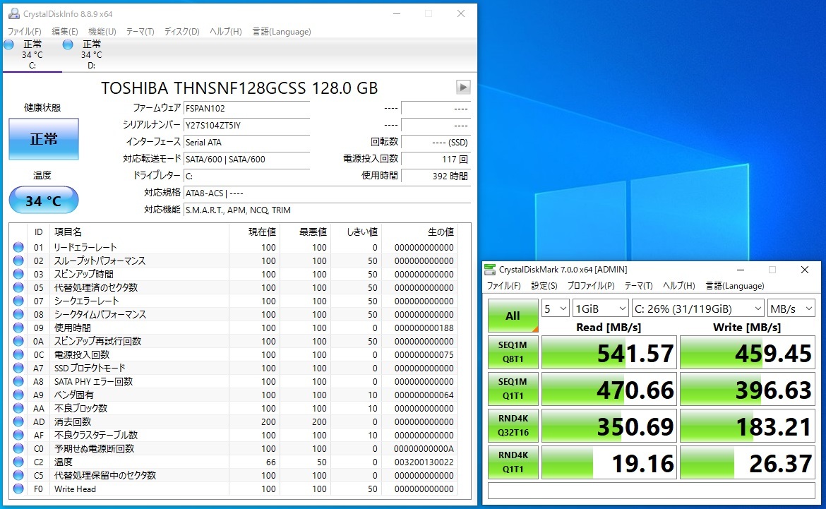
Task: Select the 消去回数 attribute row
Action: point(234,421)
